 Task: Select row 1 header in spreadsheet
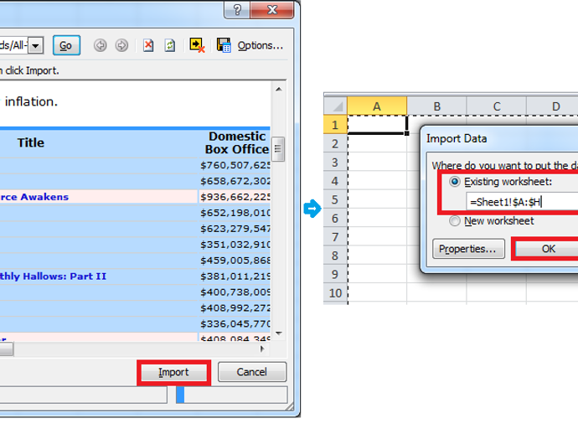tap(335, 125)
